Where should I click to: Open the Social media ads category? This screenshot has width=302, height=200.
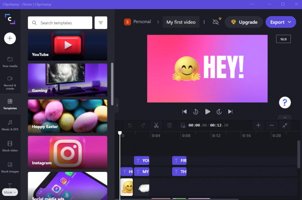pyautogui.click(x=67, y=186)
